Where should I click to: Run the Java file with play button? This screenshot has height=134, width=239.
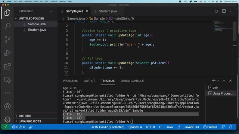(x=217, y=11)
